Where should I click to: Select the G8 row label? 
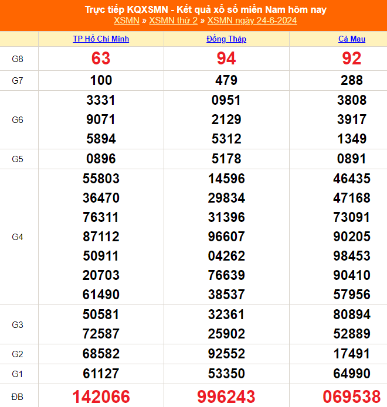click(18, 59)
